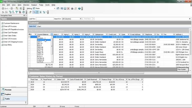Image resolution: width=192 pixels, height=108 pixels.
Task: Switch to the Chart tab
Action: pos(39,26)
